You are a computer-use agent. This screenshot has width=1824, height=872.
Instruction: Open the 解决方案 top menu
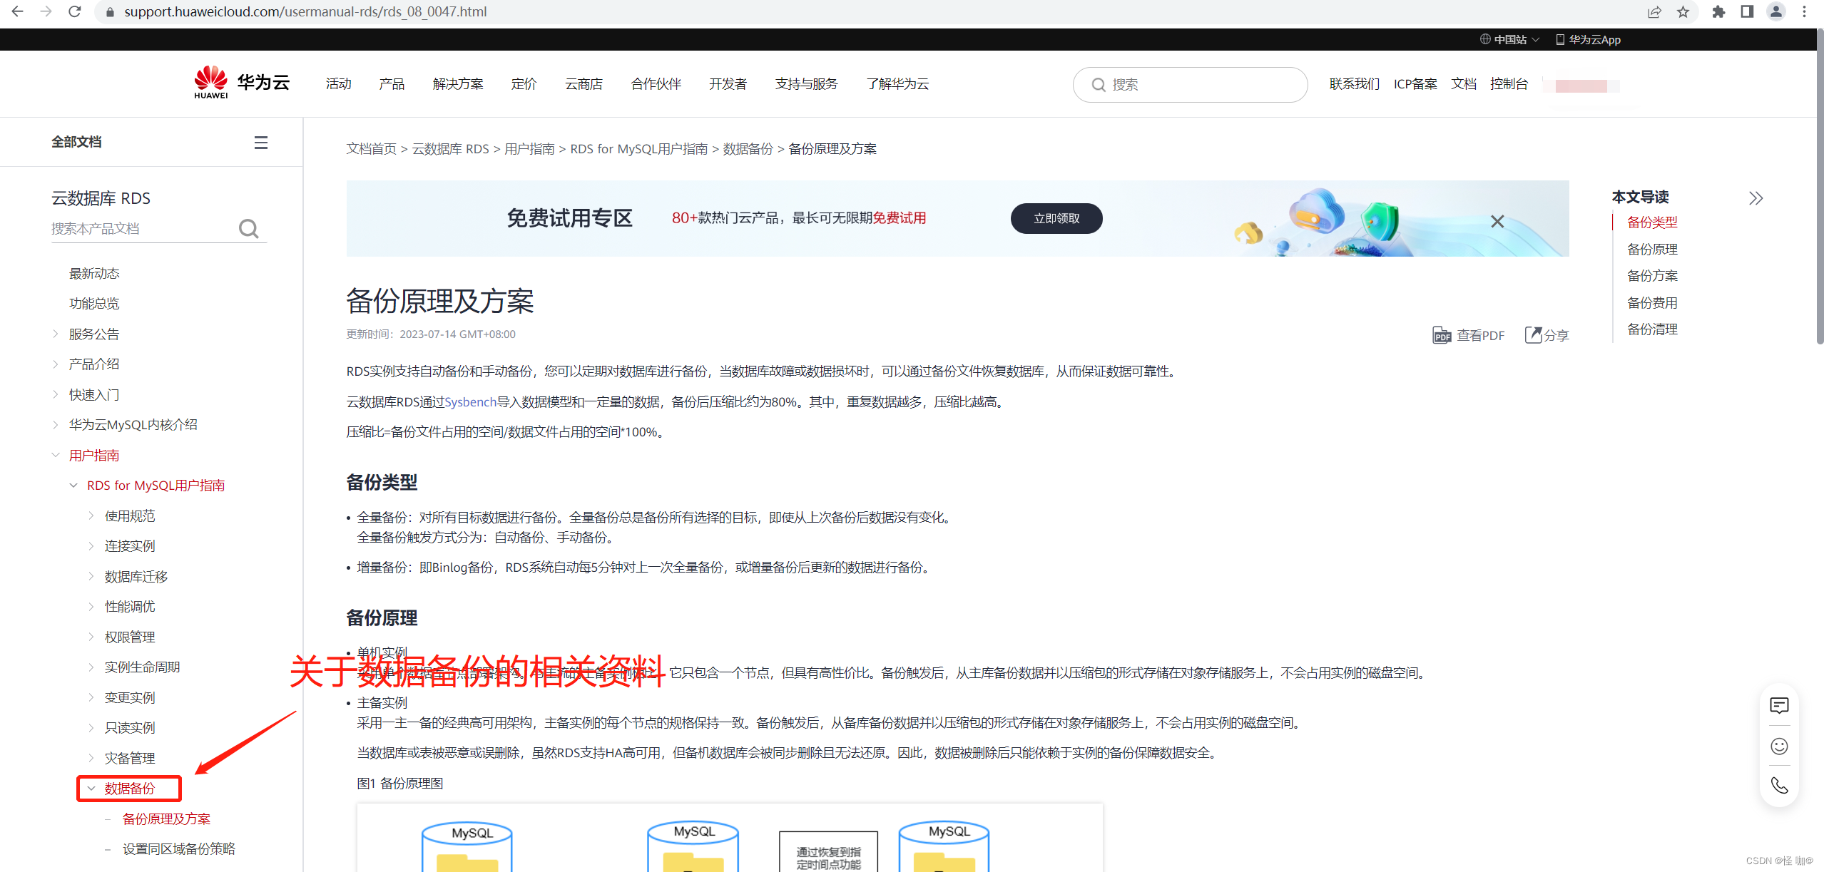457,84
